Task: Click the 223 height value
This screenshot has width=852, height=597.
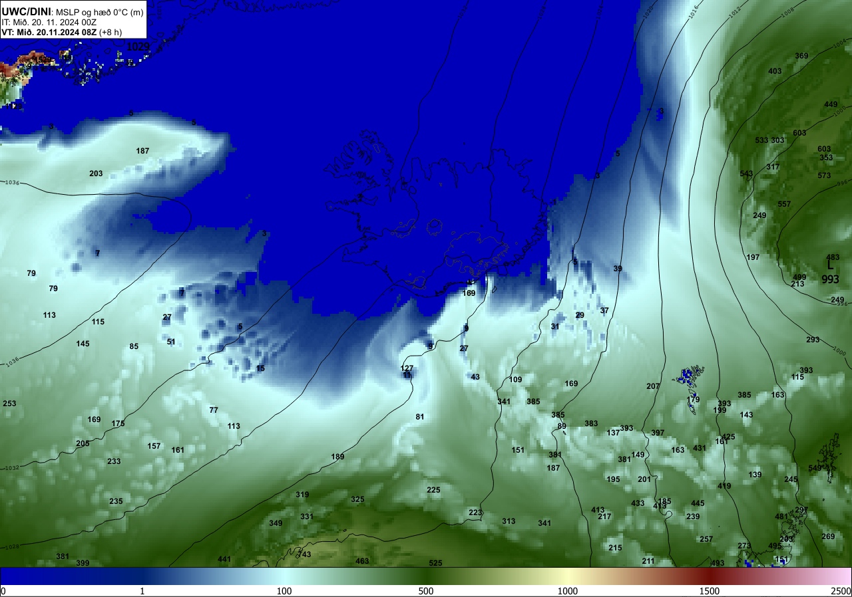Action: 475,513
